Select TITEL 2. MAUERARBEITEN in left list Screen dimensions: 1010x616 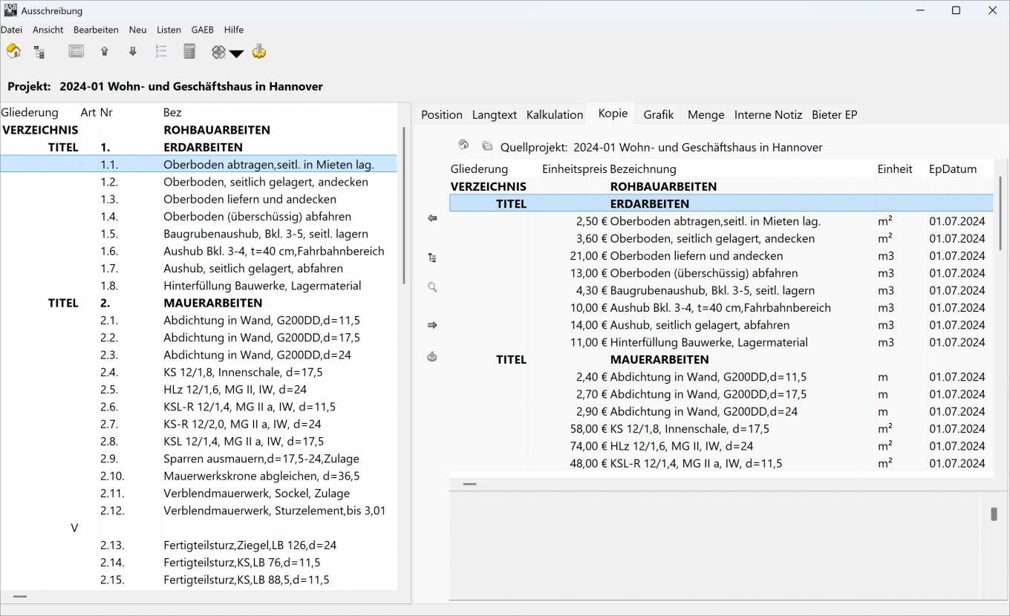coord(198,303)
